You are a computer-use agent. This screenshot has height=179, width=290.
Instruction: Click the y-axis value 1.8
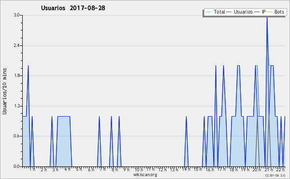click(x=16, y=75)
